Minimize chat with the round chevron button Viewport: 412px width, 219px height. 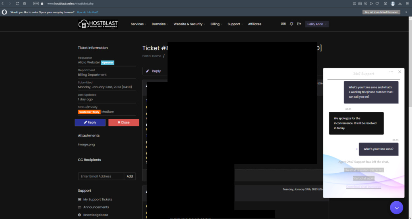tap(397, 208)
